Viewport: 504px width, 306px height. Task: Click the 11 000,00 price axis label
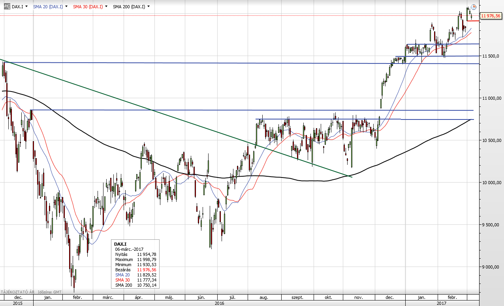coord(491,98)
